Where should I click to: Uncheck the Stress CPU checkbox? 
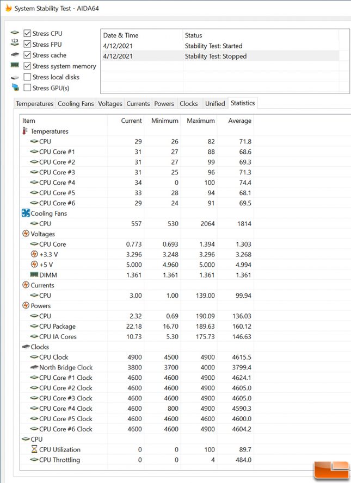click(x=27, y=33)
